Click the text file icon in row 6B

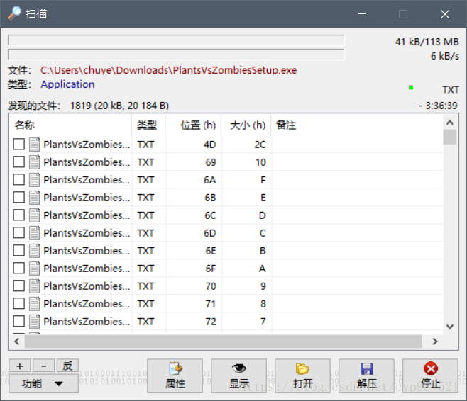[x=34, y=198]
